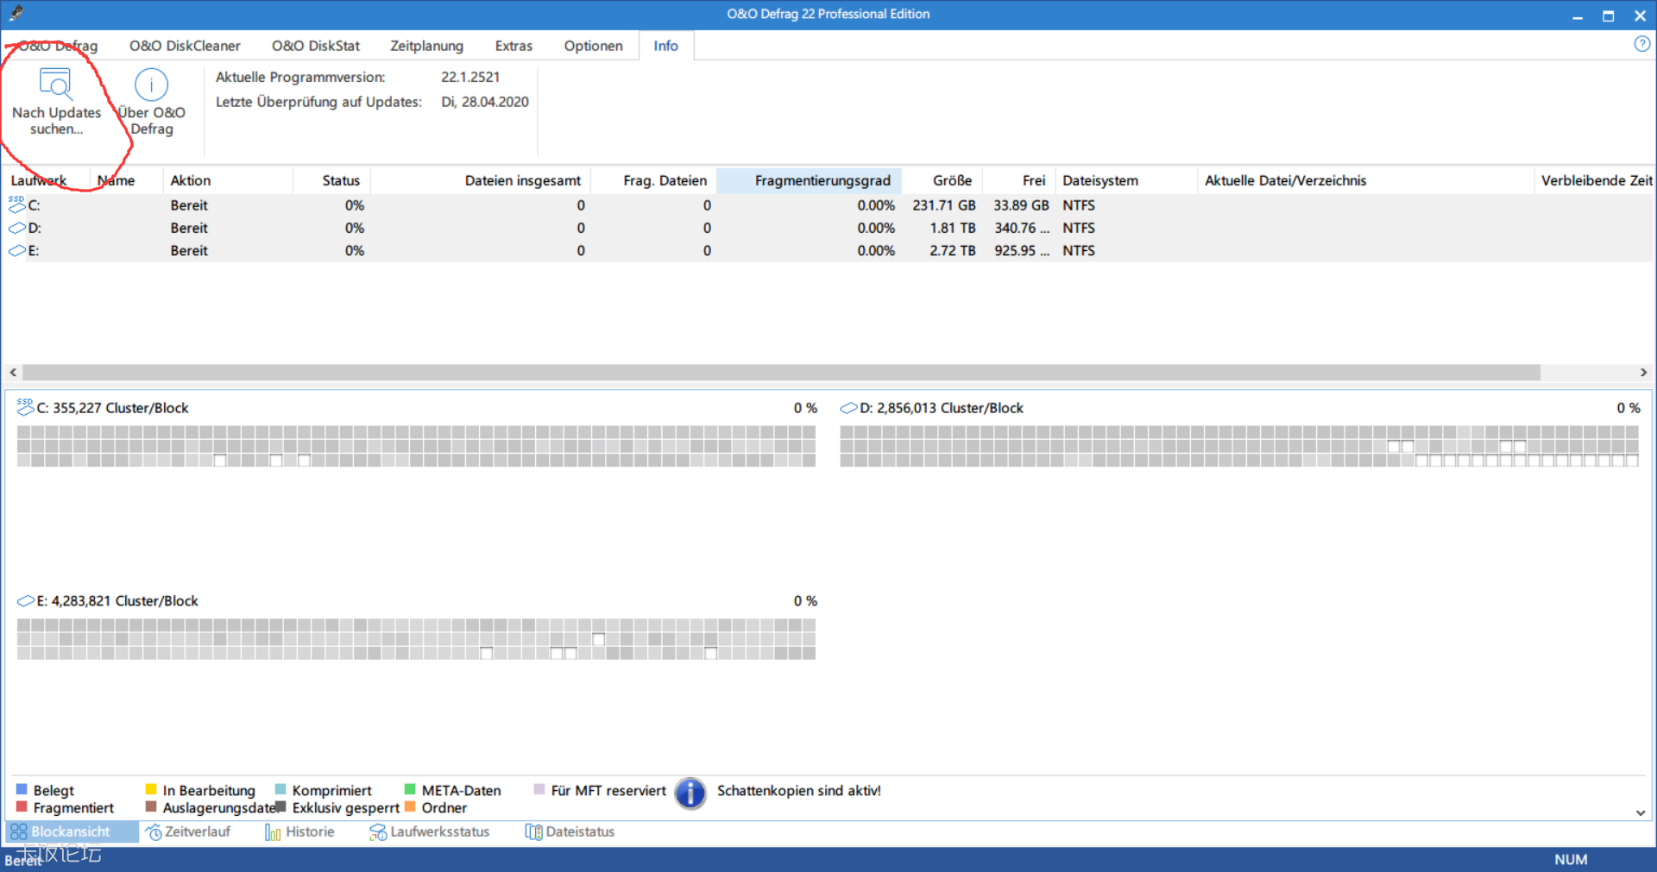Image resolution: width=1657 pixels, height=872 pixels.
Task: Click the right scroll arrow of drive list
Action: pyautogui.click(x=1643, y=373)
